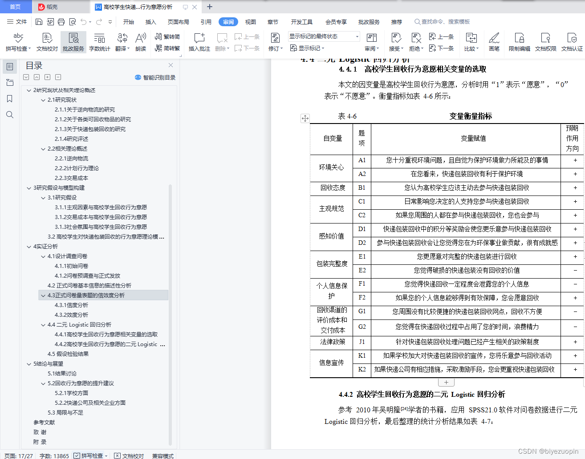Compare documents (比较)
Viewport: 585px width, 459px height.
(471, 42)
